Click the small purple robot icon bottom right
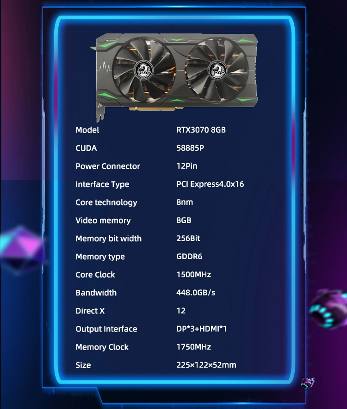The image size is (347, 409). tap(307, 383)
